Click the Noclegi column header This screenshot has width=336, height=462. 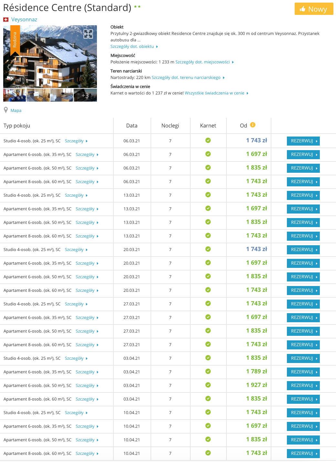[x=170, y=126]
